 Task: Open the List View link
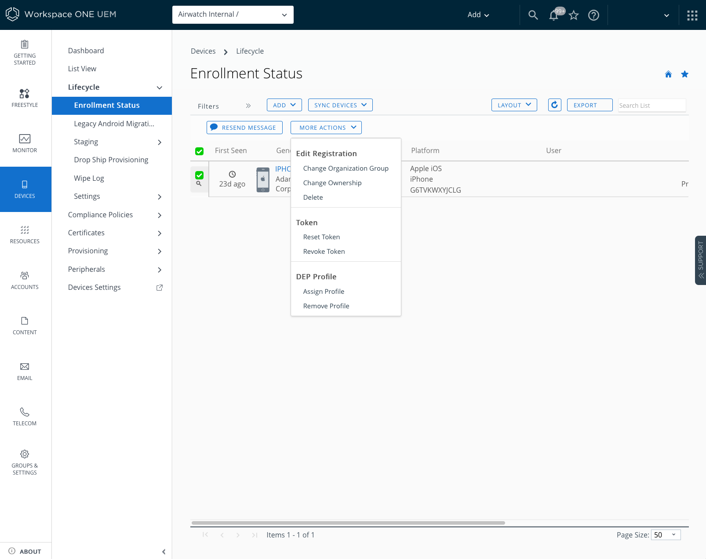pyautogui.click(x=82, y=69)
